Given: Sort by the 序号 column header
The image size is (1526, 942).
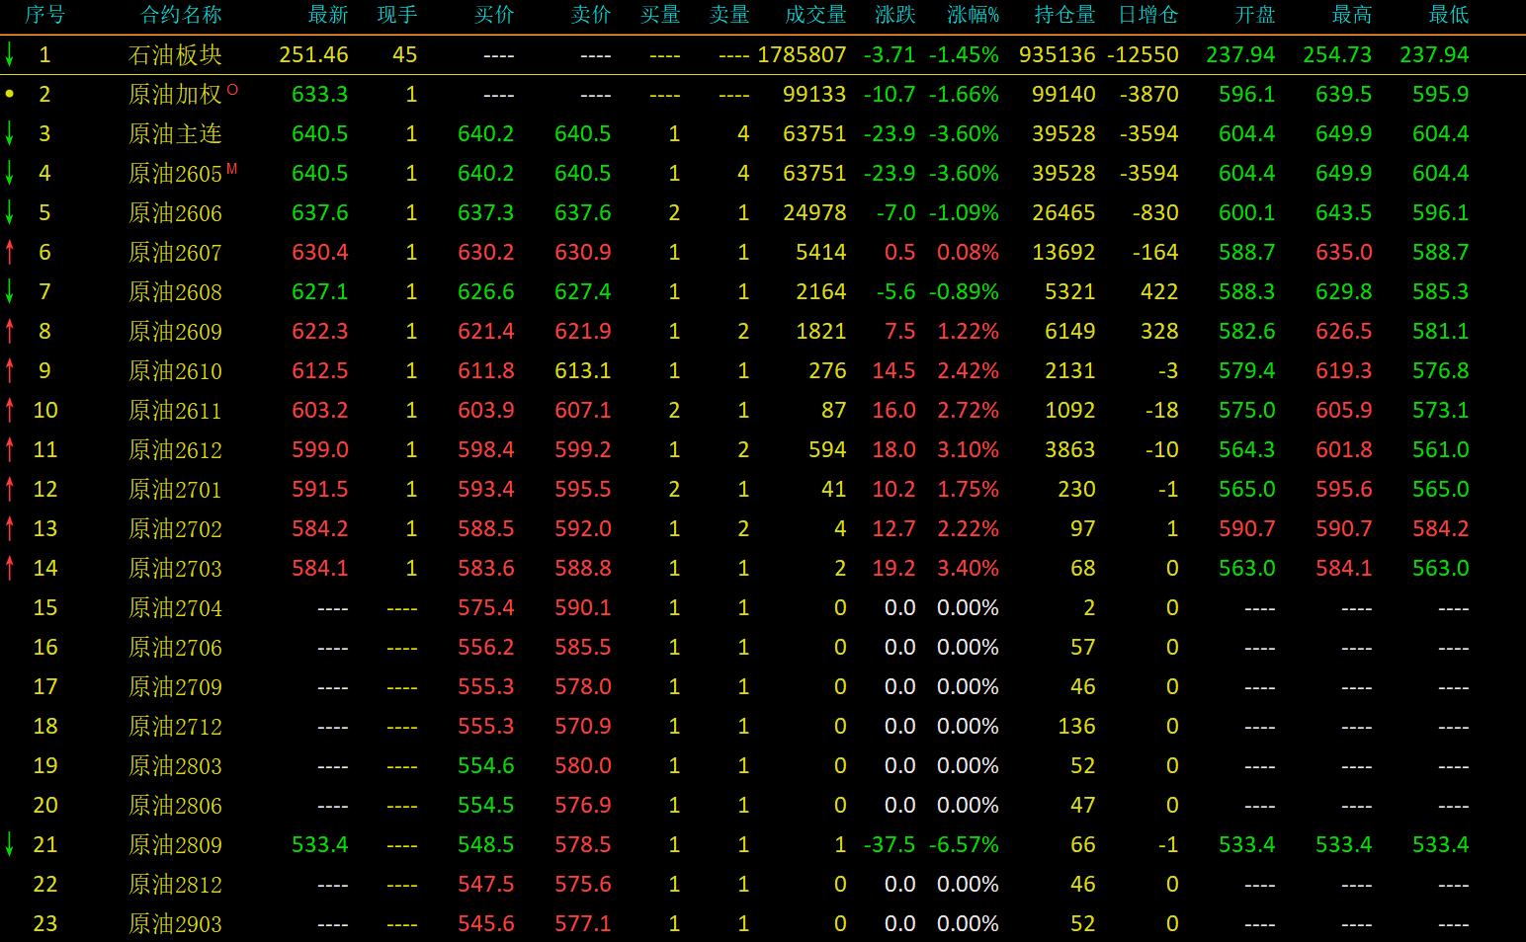Looking at the screenshot, I should click(45, 15).
